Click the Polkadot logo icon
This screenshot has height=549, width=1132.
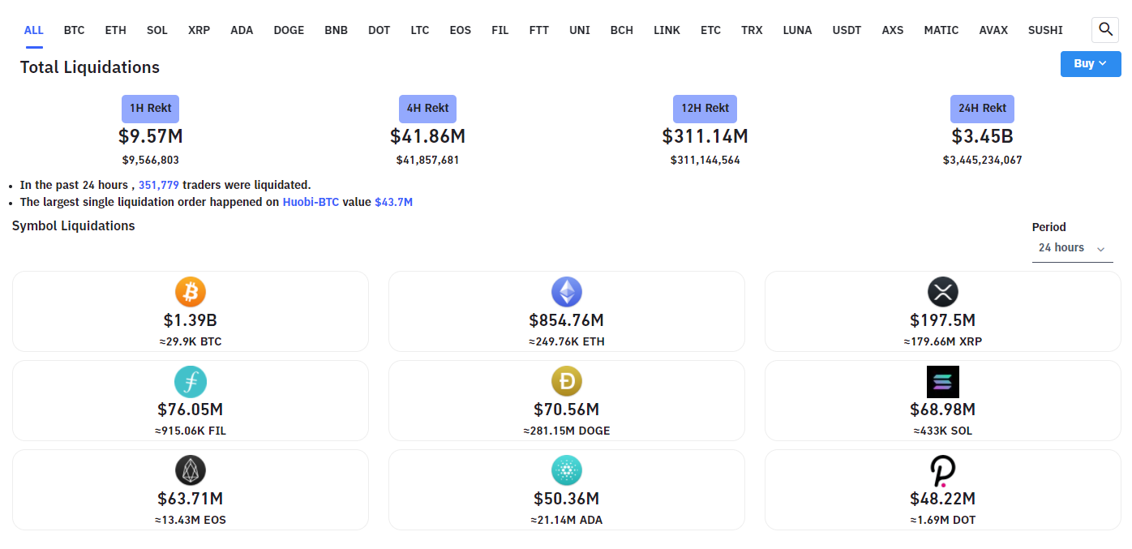click(943, 470)
